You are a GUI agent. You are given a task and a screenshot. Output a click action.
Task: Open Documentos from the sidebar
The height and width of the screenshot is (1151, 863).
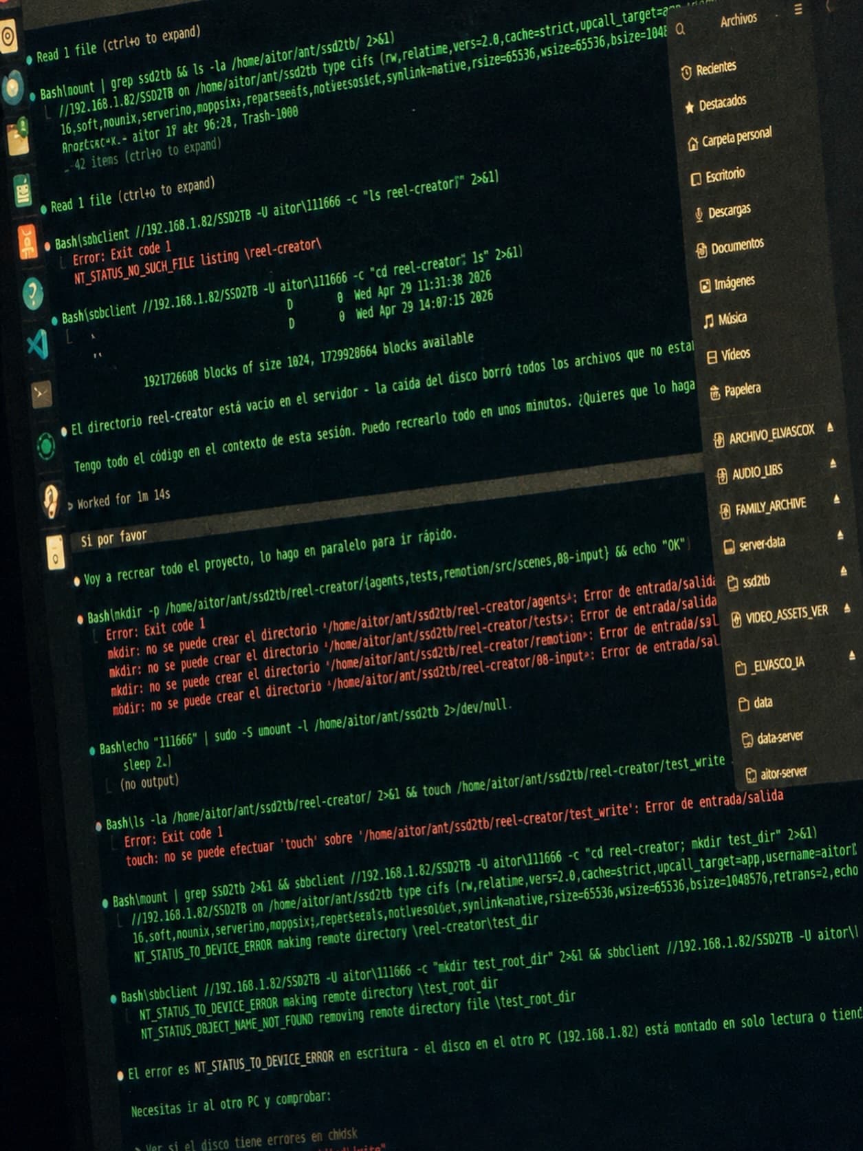(x=730, y=247)
